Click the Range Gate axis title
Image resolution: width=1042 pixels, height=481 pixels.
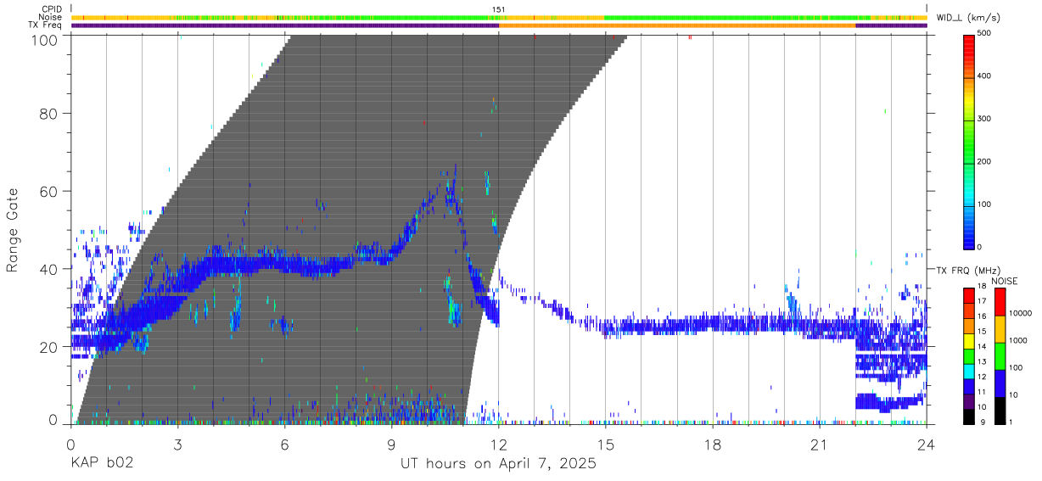point(13,229)
